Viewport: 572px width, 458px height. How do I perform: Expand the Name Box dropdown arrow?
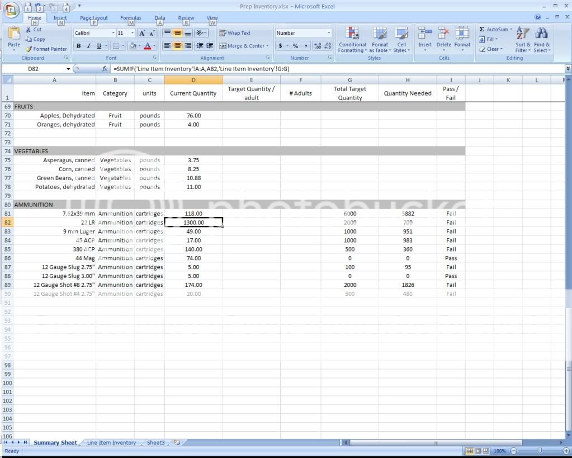tap(68, 69)
